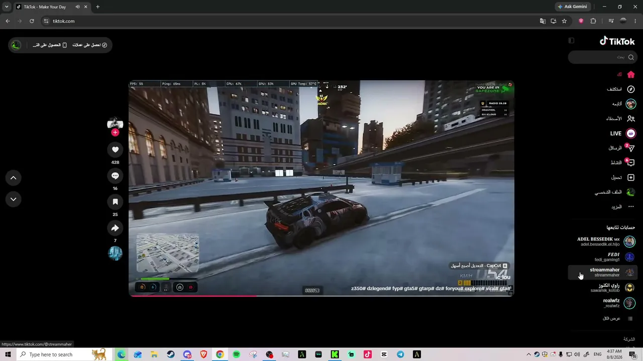Open the creator avatar beside the video

115,124
